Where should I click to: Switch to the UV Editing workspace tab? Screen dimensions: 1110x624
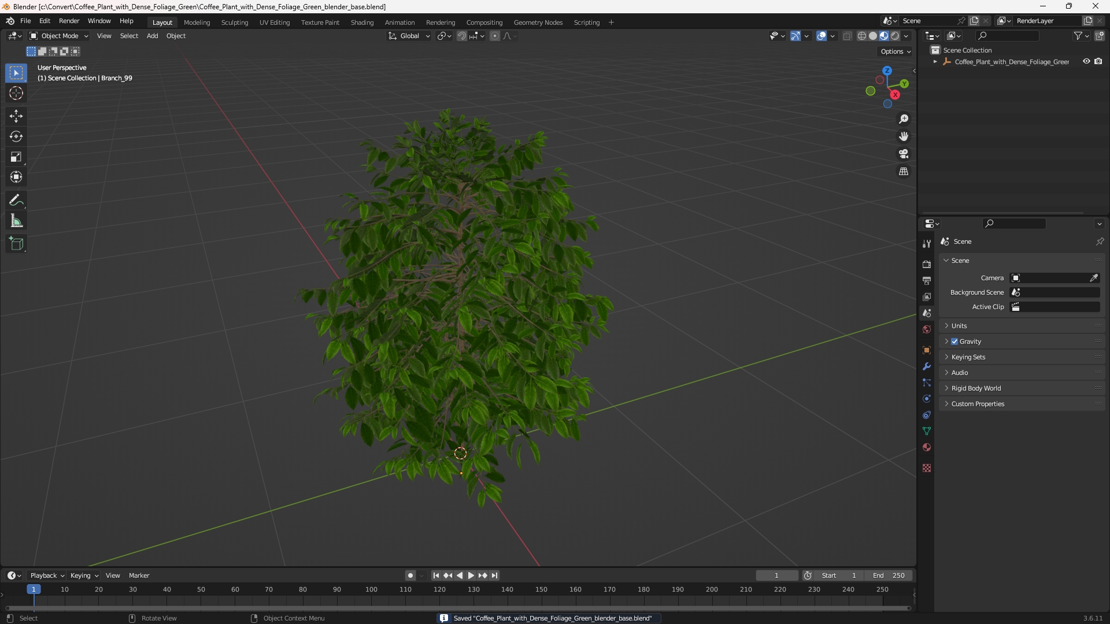pyautogui.click(x=275, y=23)
